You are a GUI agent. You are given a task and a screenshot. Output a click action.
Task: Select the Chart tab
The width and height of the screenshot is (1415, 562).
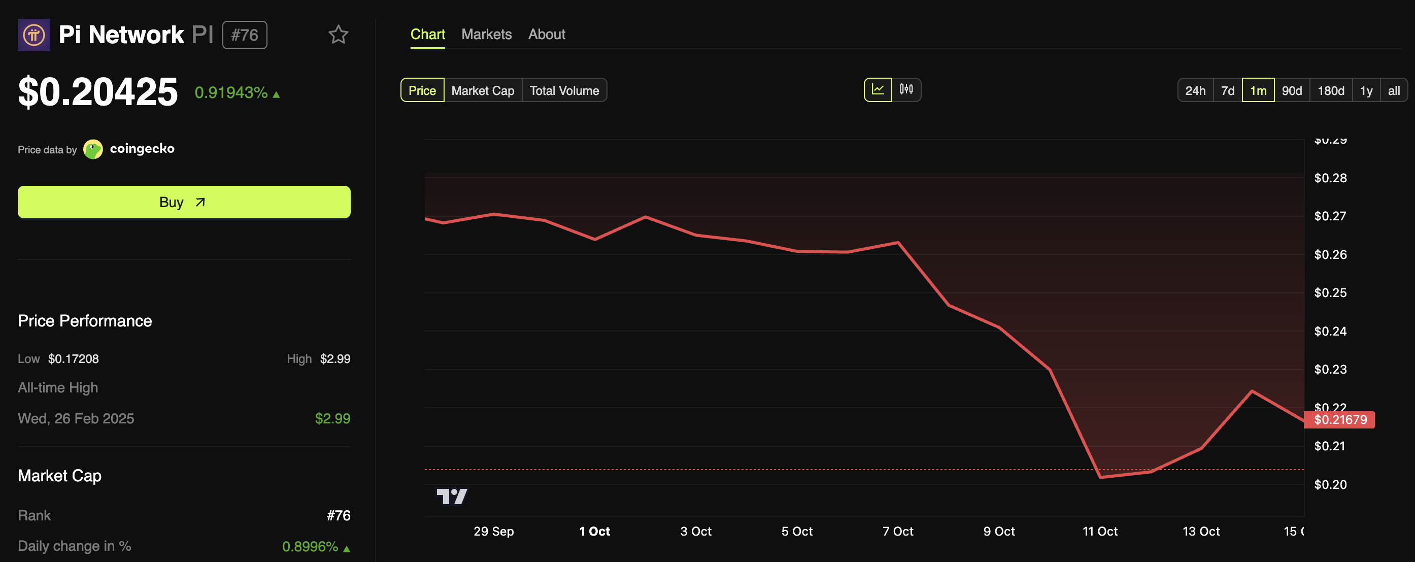click(427, 35)
